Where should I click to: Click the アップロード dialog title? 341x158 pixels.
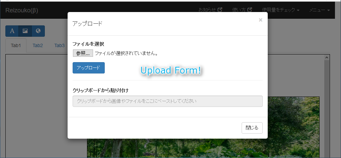point(87,23)
